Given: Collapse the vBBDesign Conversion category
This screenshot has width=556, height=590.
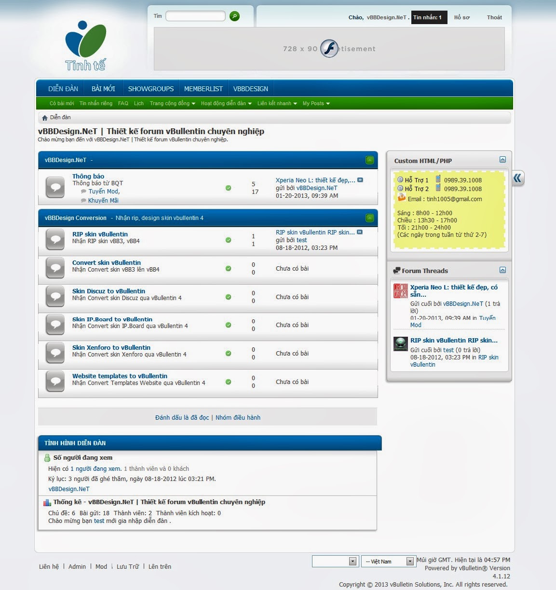Looking at the screenshot, I should (370, 218).
